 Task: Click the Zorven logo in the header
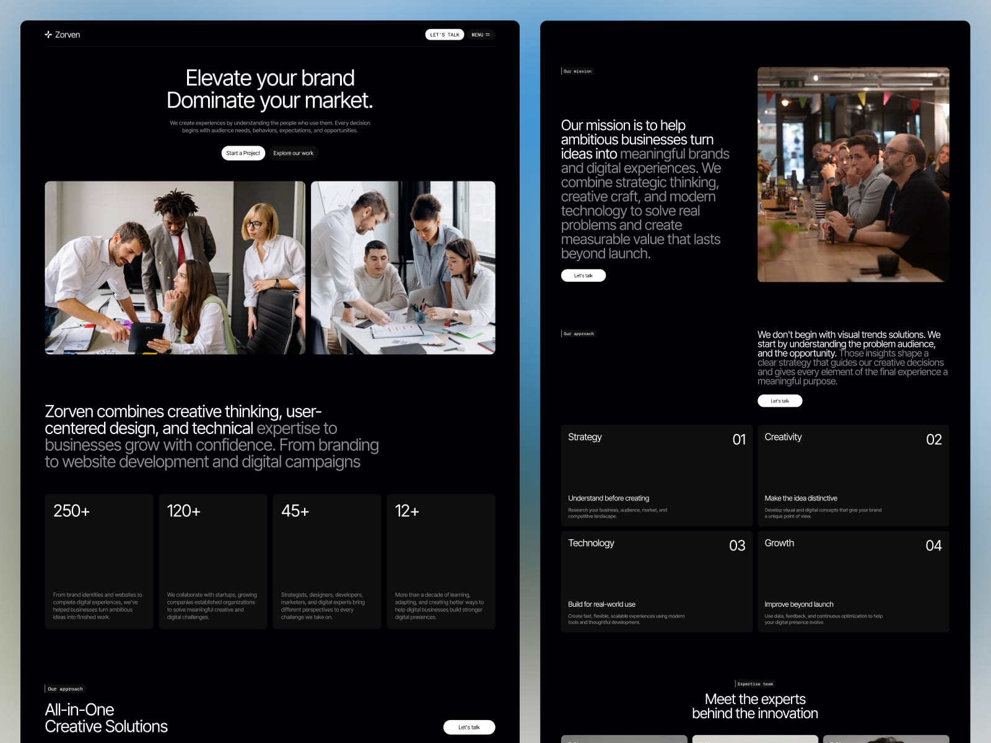coord(63,35)
